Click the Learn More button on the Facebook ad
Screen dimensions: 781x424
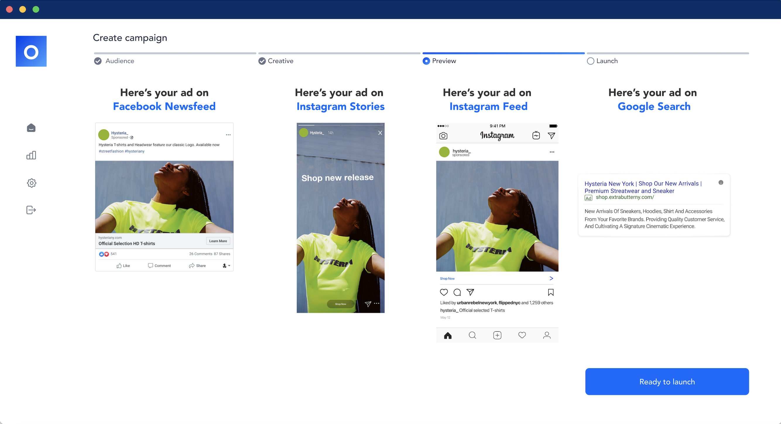tap(218, 241)
